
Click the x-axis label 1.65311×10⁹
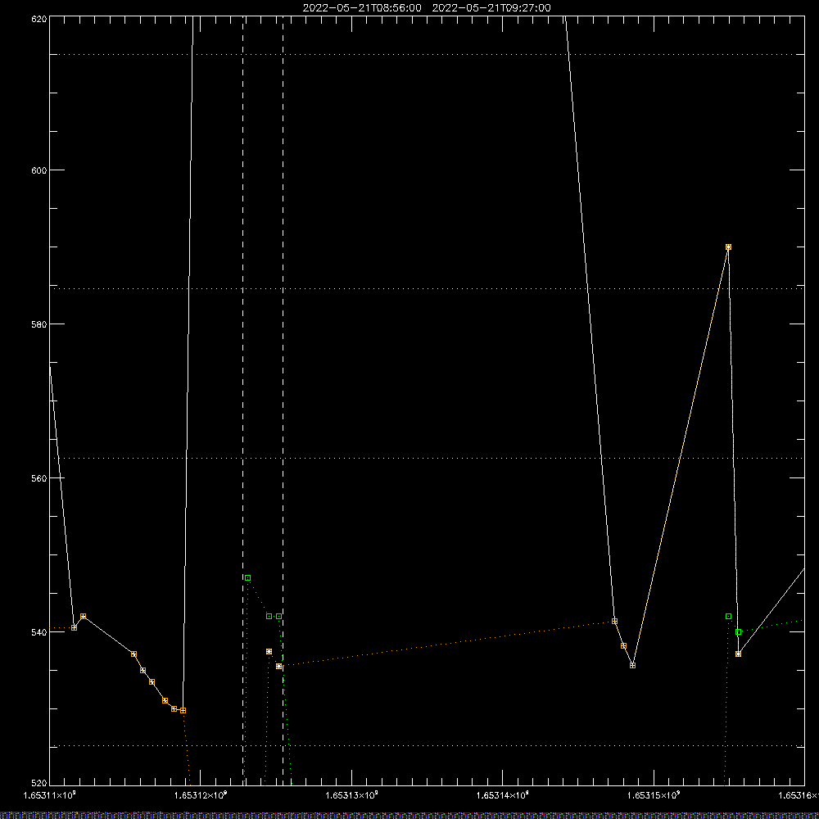(50, 795)
